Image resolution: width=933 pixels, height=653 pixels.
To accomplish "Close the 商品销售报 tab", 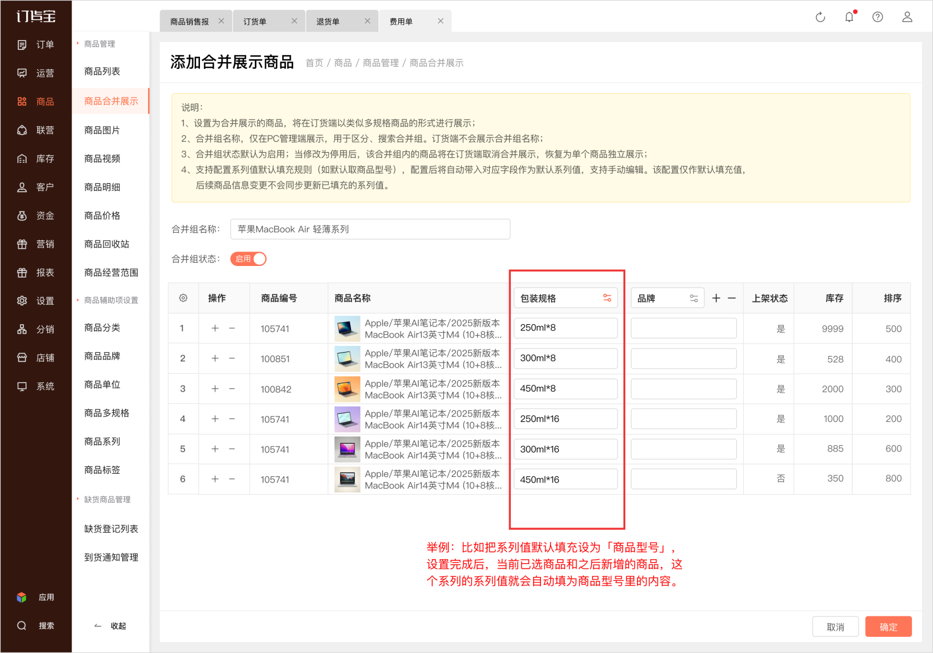I will (221, 21).
